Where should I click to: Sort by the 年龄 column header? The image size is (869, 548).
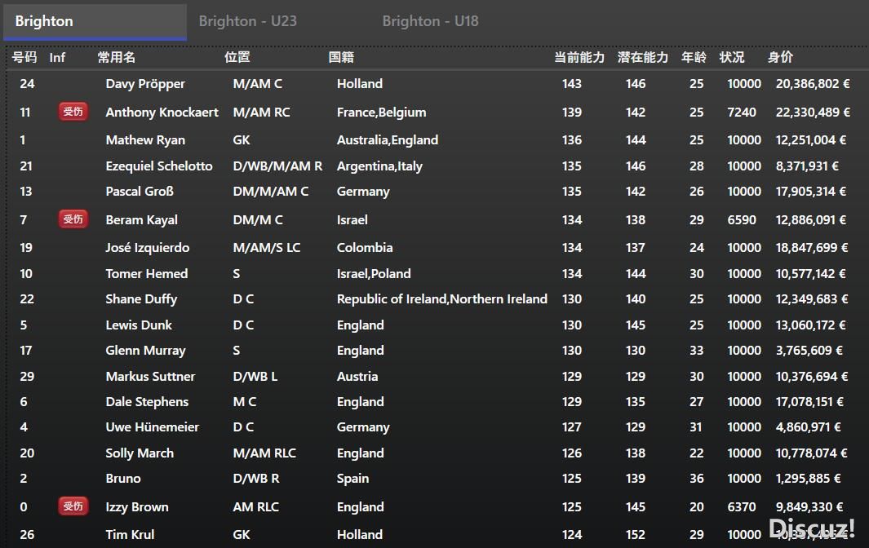pyautogui.click(x=694, y=57)
